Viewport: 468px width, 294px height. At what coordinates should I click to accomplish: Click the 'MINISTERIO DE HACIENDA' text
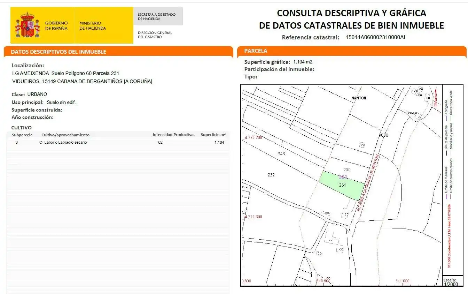click(x=93, y=26)
